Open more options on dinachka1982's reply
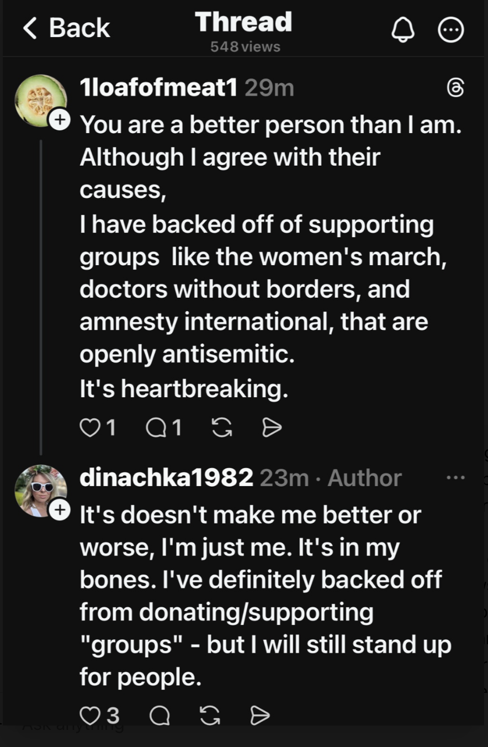This screenshot has height=747, width=488. coord(455,477)
